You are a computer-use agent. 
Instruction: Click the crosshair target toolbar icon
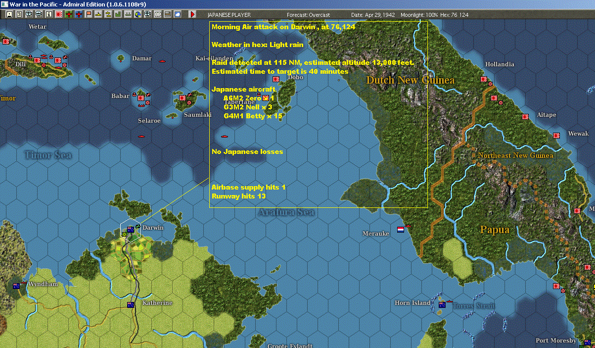coord(147,14)
